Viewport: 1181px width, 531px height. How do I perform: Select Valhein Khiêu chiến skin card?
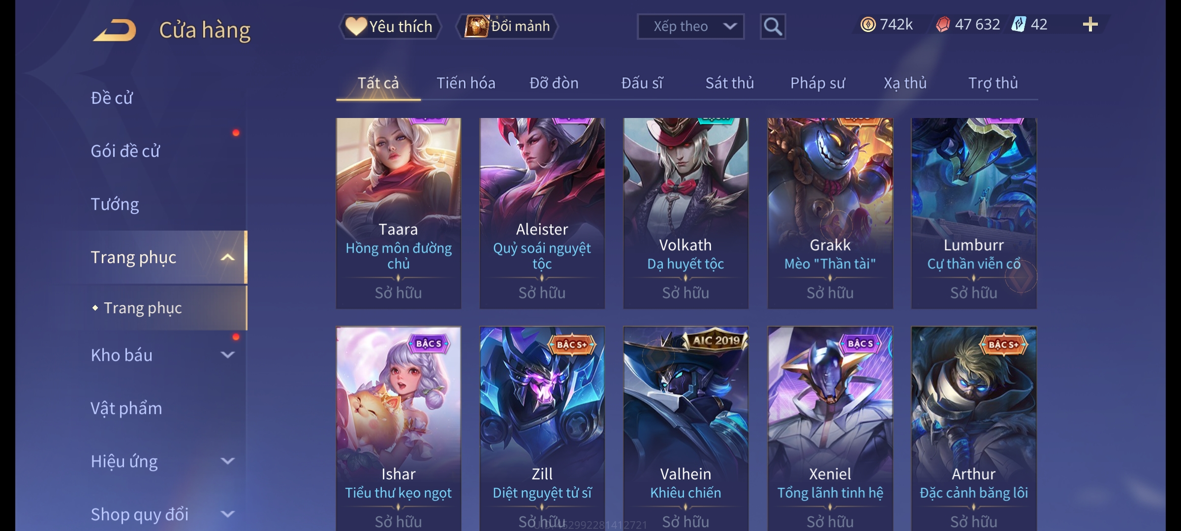[686, 429]
